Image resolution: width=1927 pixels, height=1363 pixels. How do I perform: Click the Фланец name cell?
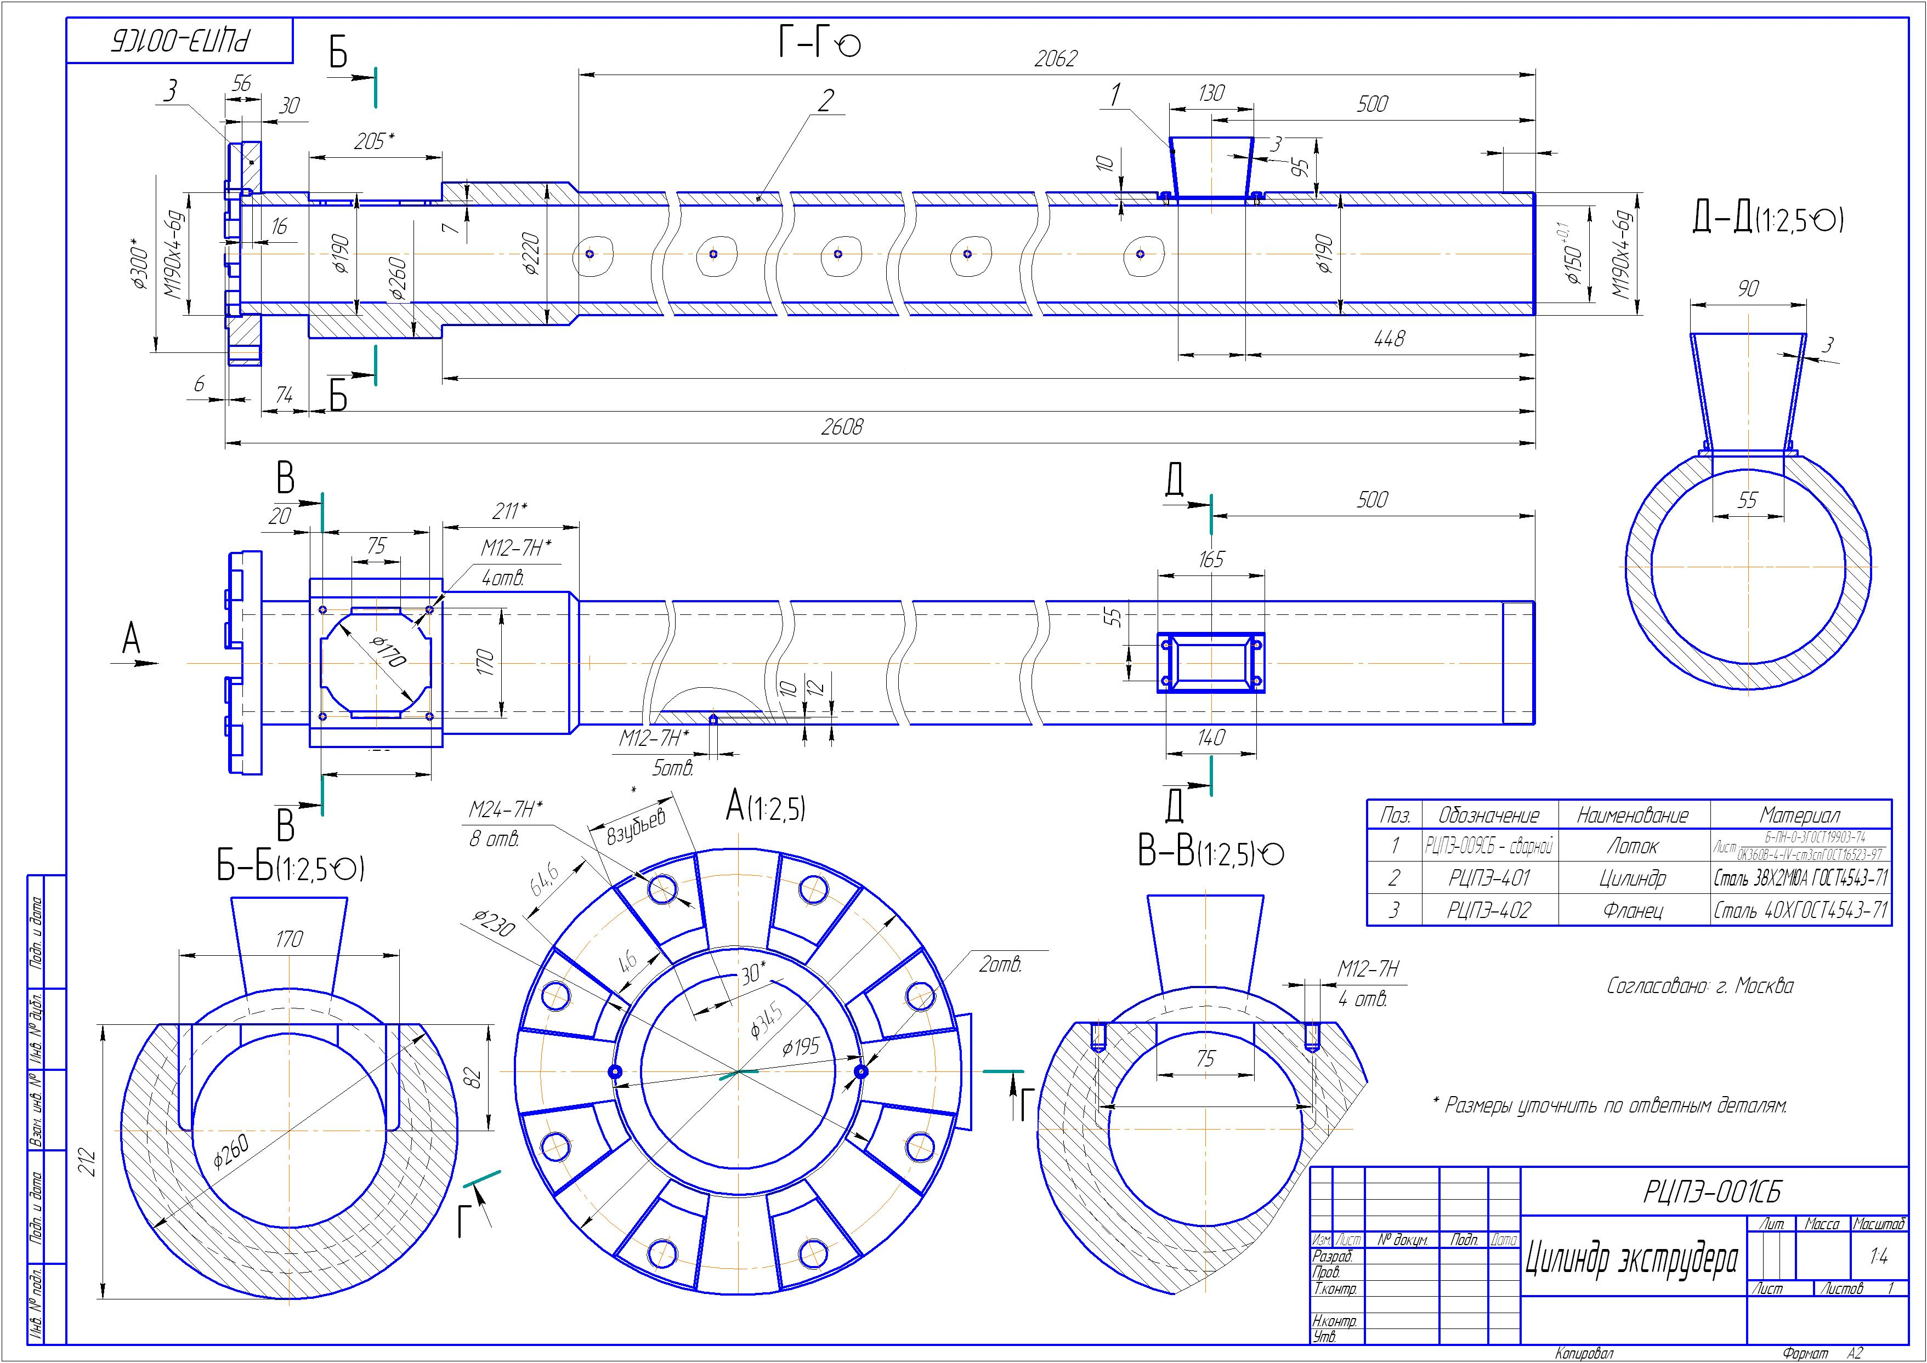point(1633,910)
